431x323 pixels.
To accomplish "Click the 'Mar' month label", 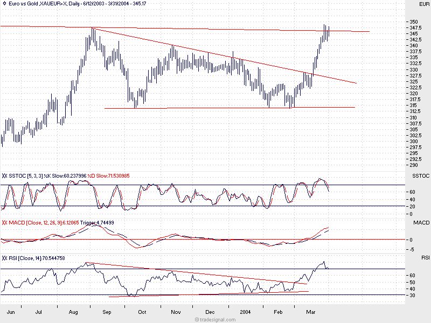I will click(311, 312).
